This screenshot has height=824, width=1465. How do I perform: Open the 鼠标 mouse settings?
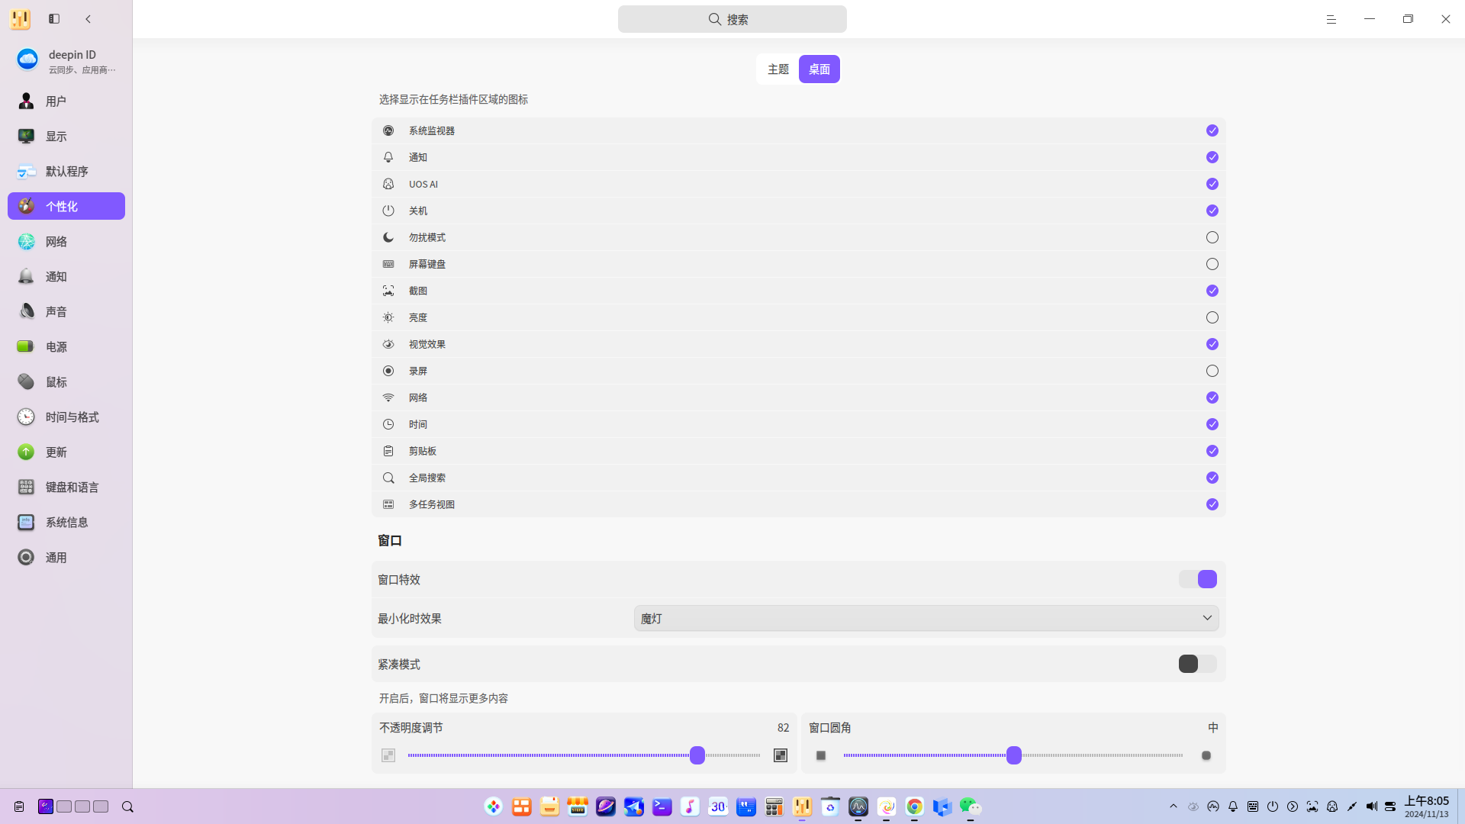pos(66,381)
